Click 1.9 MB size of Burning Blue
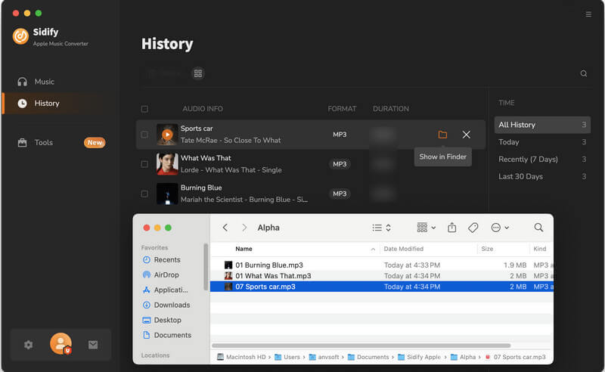 tap(515, 265)
